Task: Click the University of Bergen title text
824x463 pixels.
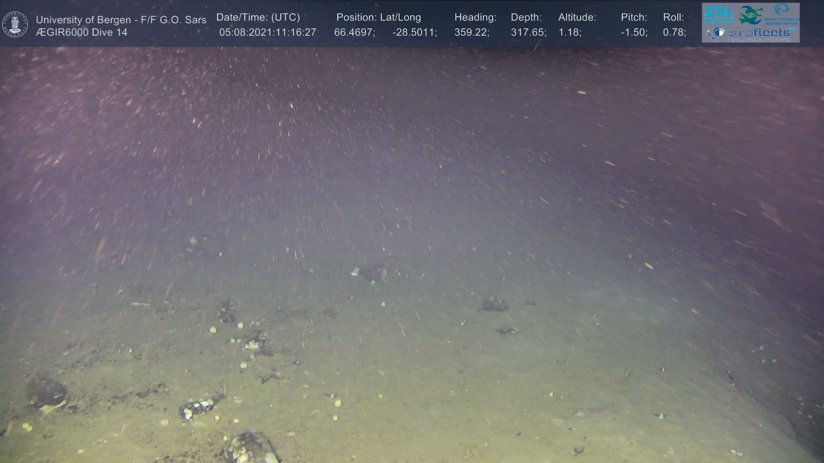Action: pyautogui.click(x=121, y=20)
